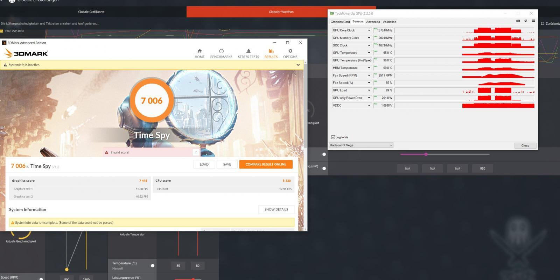Click the LOAD button in 3DMark
The image size is (560, 280).
pos(204,164)
